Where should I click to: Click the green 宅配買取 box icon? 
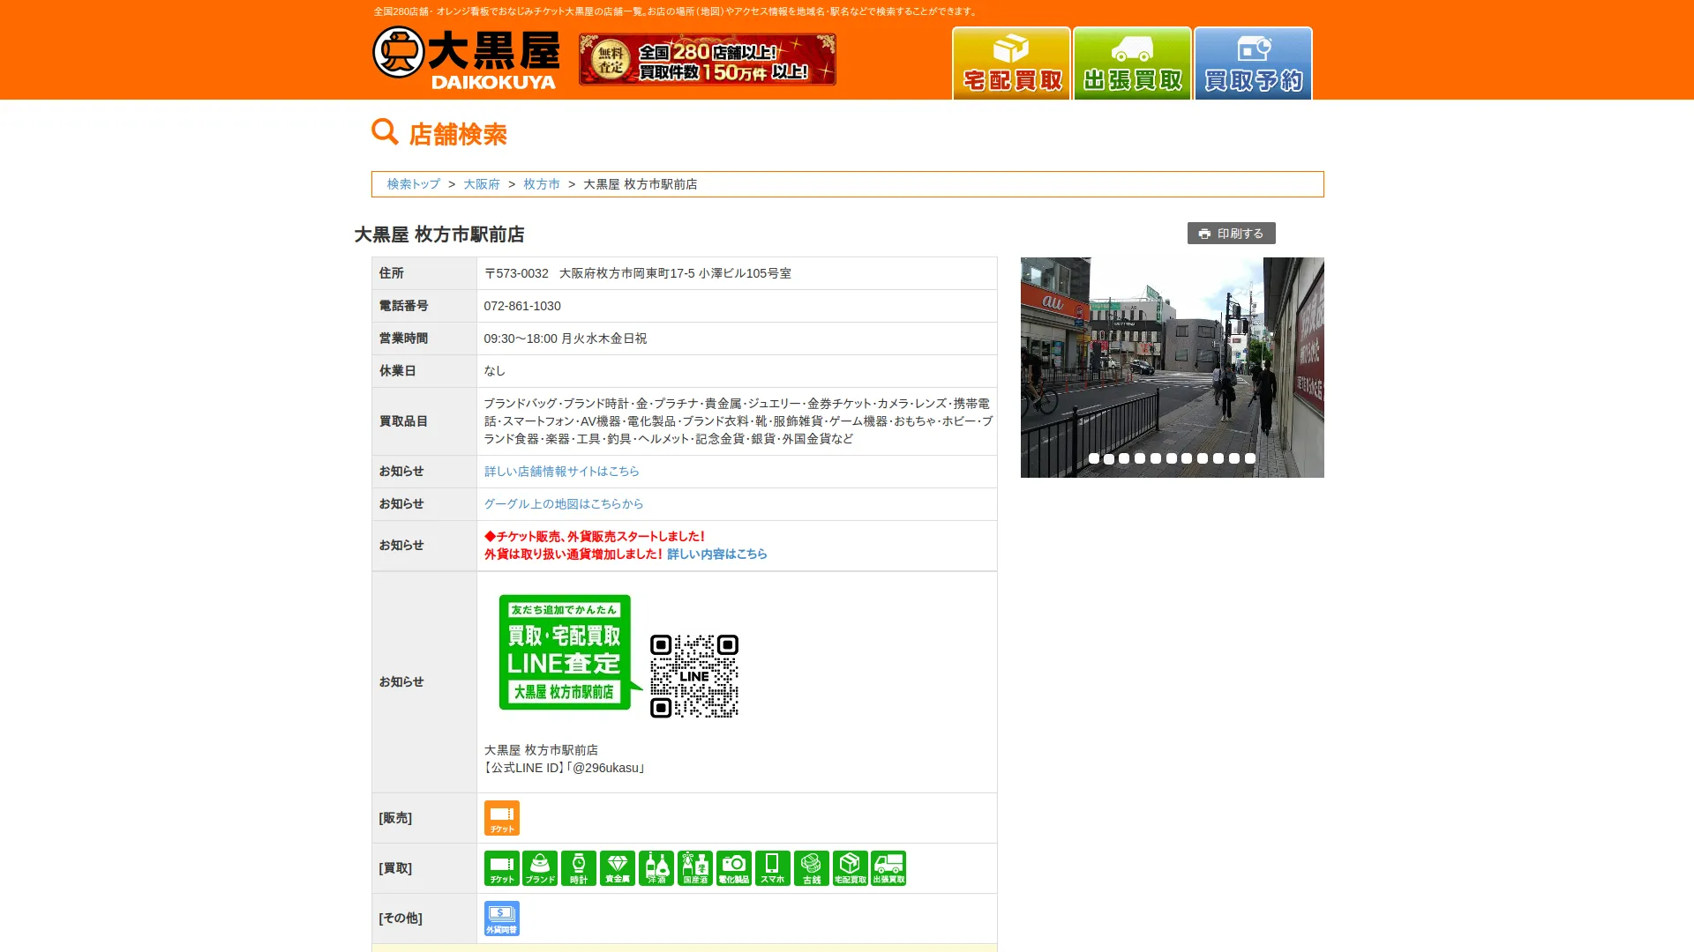(x=851, y=868)
